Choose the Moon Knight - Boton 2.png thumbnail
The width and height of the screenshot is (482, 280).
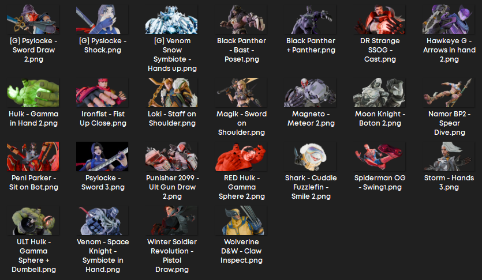coord(379,93)
